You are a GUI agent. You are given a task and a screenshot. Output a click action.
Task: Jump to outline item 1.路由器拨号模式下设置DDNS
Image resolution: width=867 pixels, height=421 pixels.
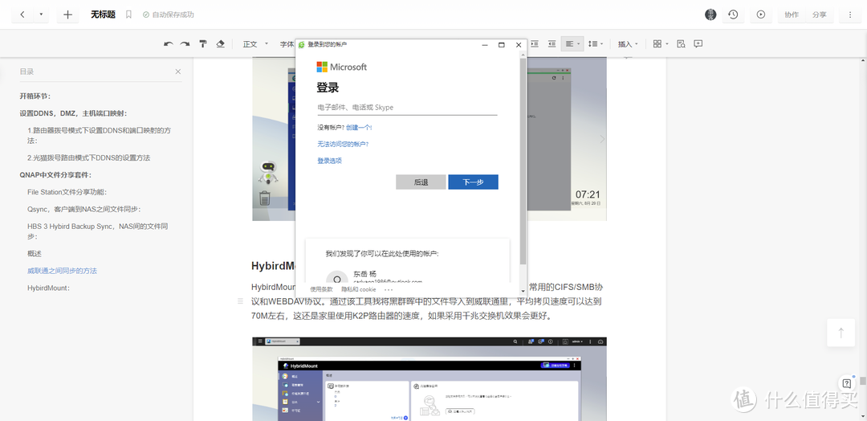99,136
